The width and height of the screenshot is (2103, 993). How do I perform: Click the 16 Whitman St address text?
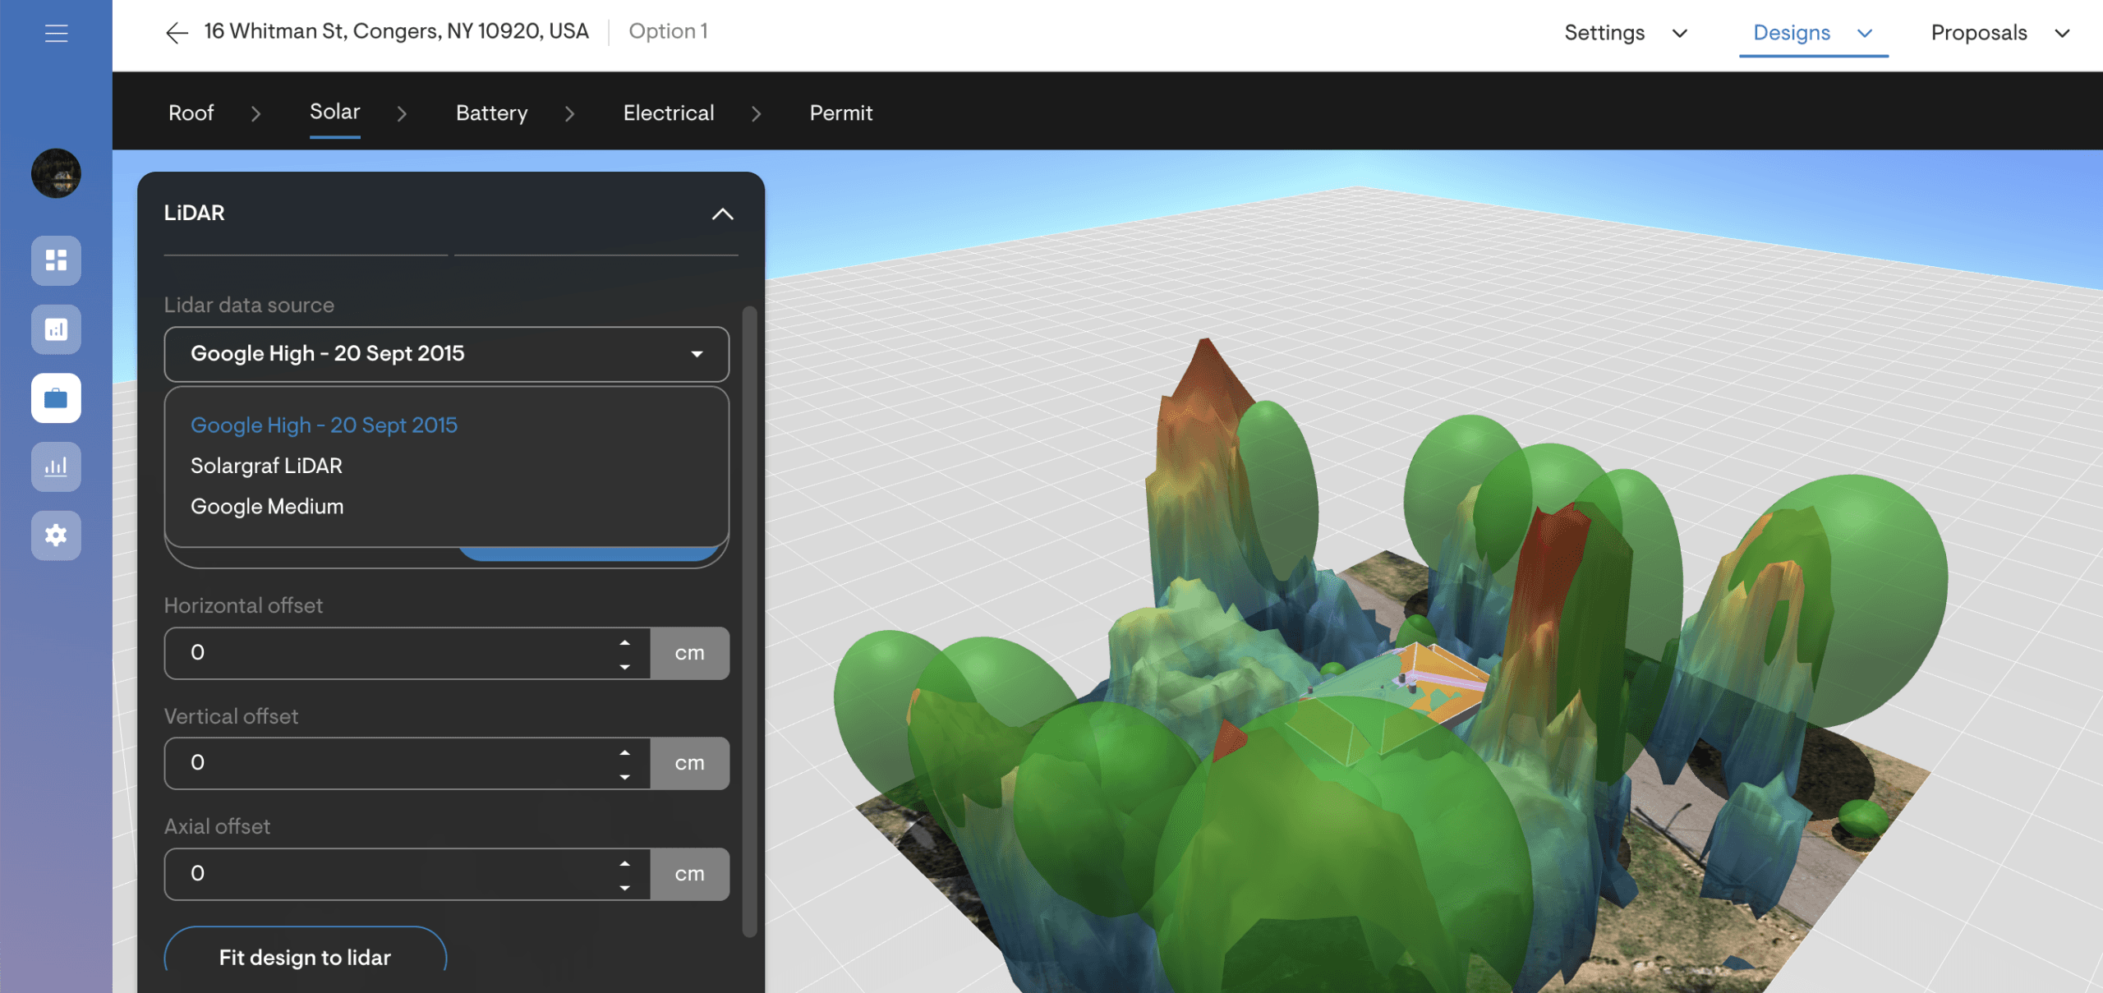[x=396, y=31]
